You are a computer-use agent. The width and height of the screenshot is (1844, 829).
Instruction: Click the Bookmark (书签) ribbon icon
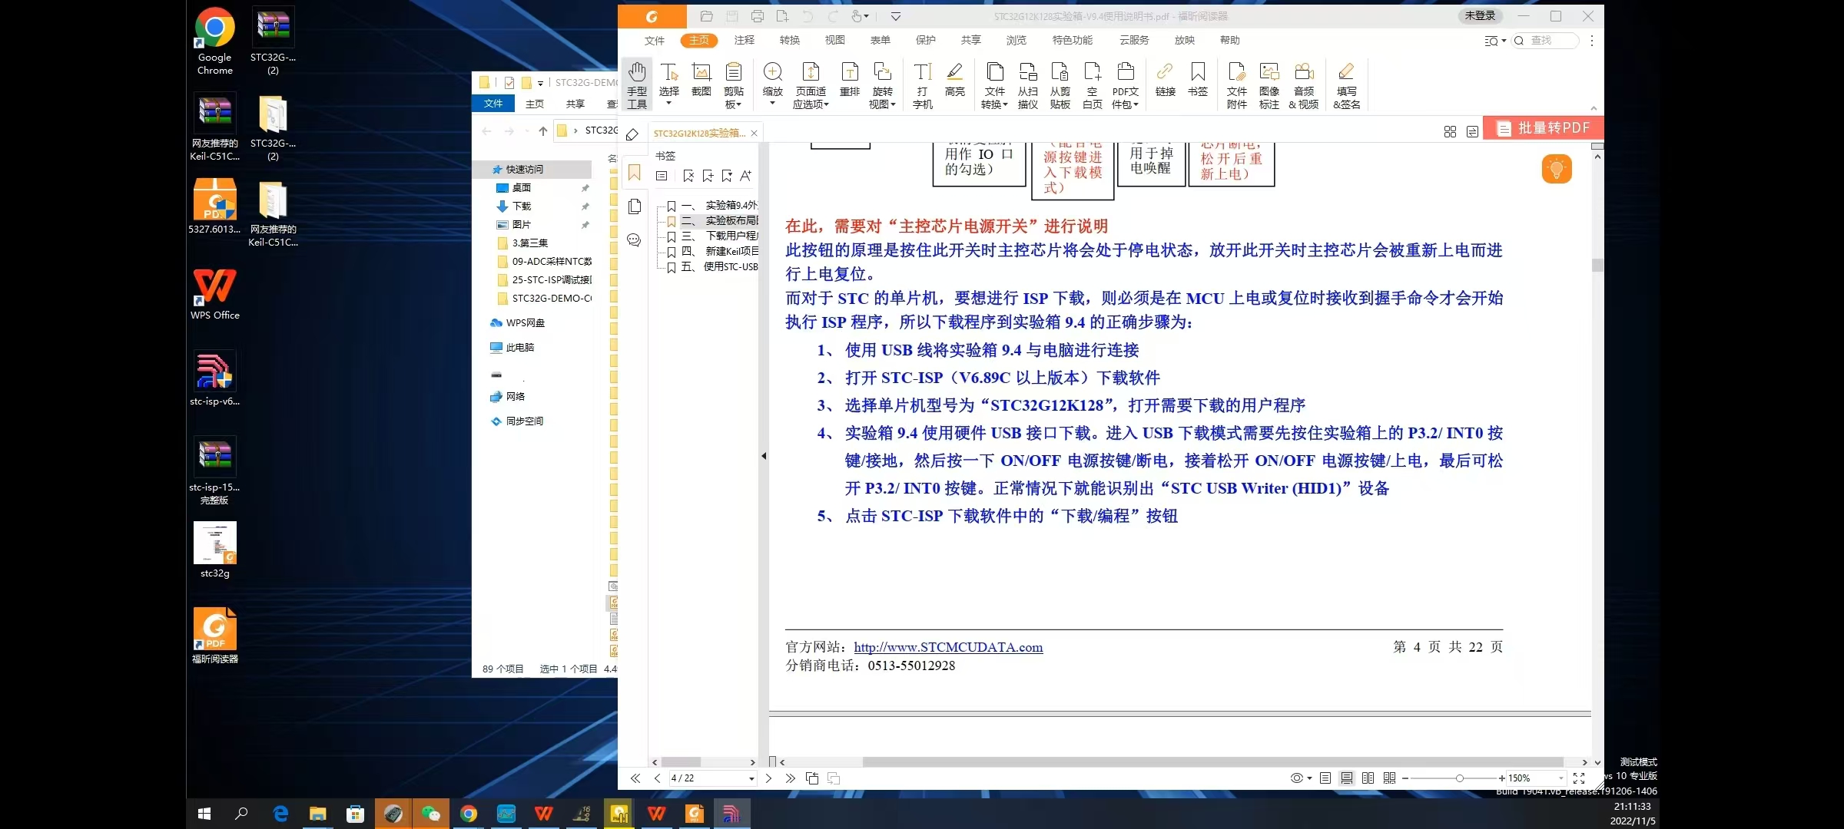pyautogui.click(x=1197, y=80)
